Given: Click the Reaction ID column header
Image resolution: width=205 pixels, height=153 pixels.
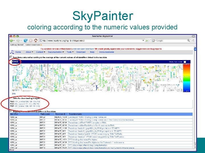Looking at the screenshot, I should coord(61,114).
